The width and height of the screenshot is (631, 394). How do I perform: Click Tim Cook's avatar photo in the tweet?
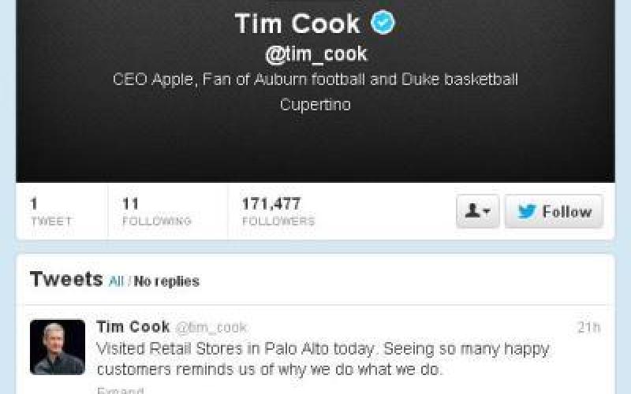58,347
